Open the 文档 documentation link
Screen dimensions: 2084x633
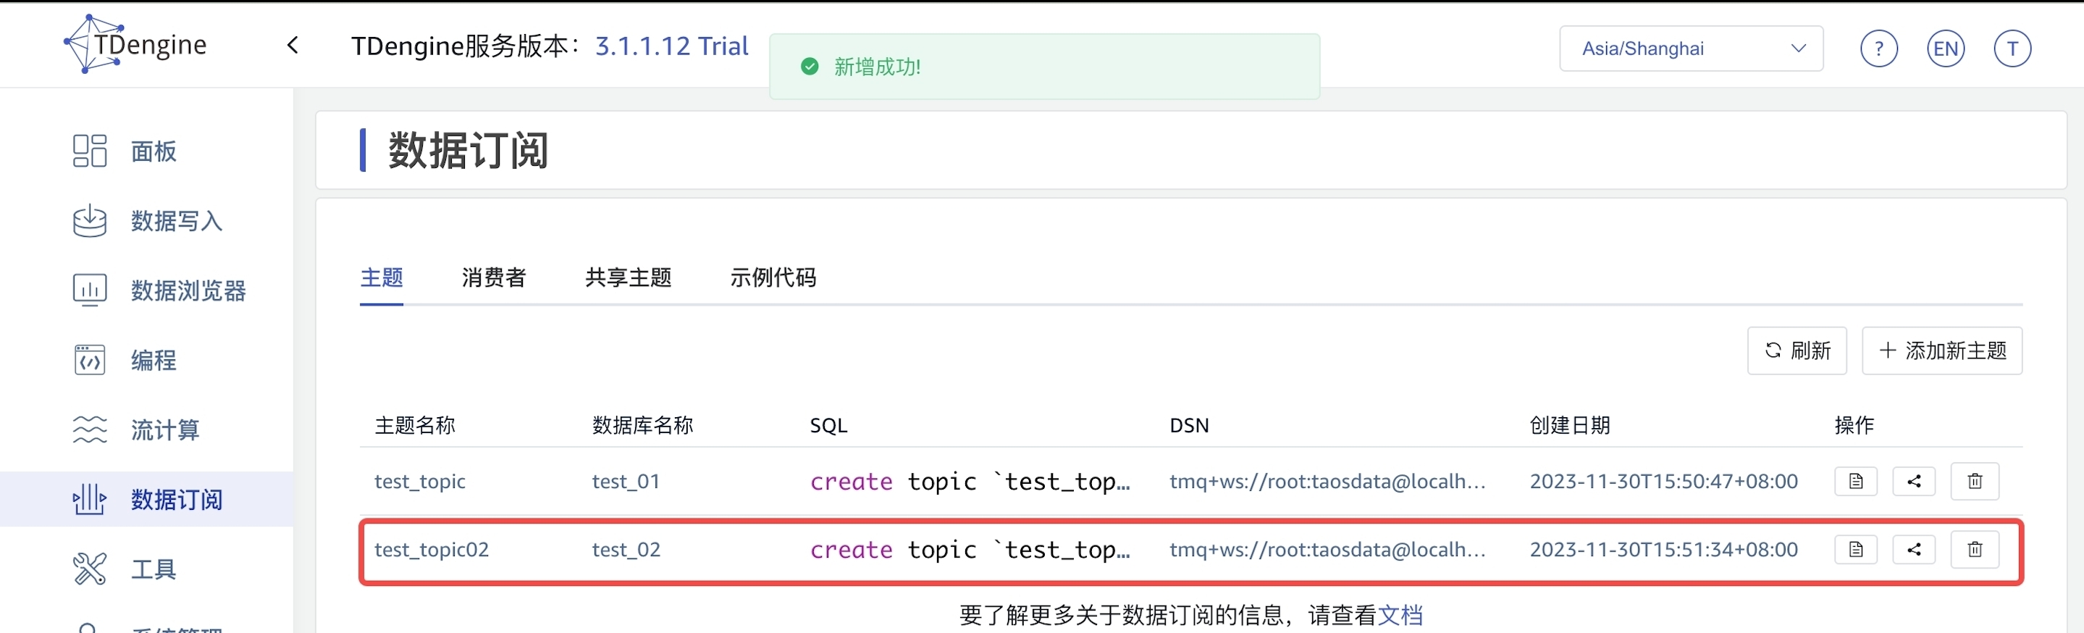click(1400, 615)
